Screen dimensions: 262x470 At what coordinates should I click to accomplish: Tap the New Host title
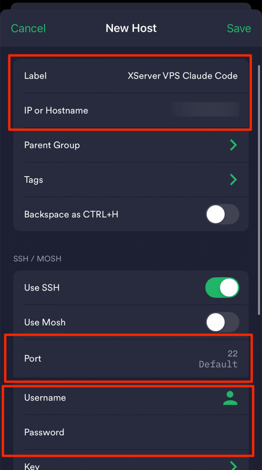tap(131, 28)
